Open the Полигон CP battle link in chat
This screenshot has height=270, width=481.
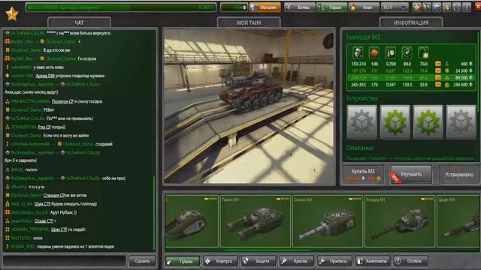coord(62,101)
